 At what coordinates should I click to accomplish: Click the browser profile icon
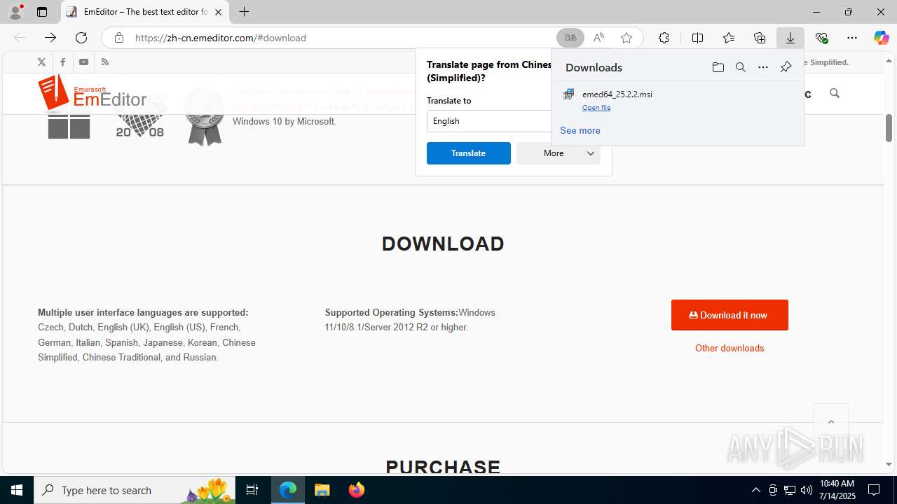pyautogui.click(x=15, y=12)
